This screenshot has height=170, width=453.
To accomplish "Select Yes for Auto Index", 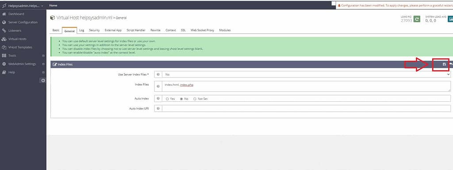I will tap(167, 99).
